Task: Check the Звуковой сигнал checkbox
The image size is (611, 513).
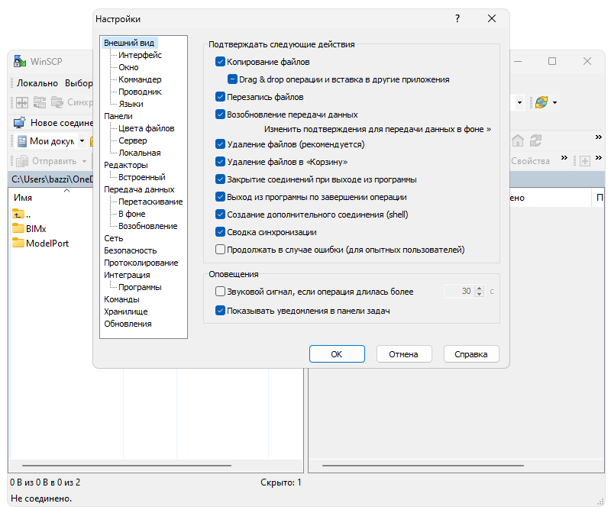Action: tap(220, 291)
